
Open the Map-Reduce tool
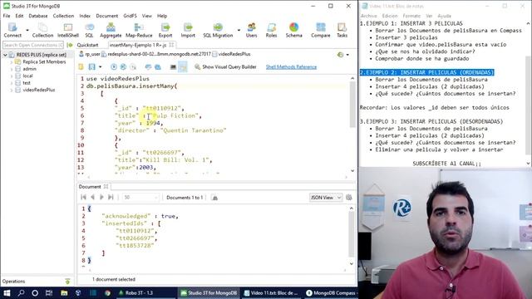click(x=139, y=30)
